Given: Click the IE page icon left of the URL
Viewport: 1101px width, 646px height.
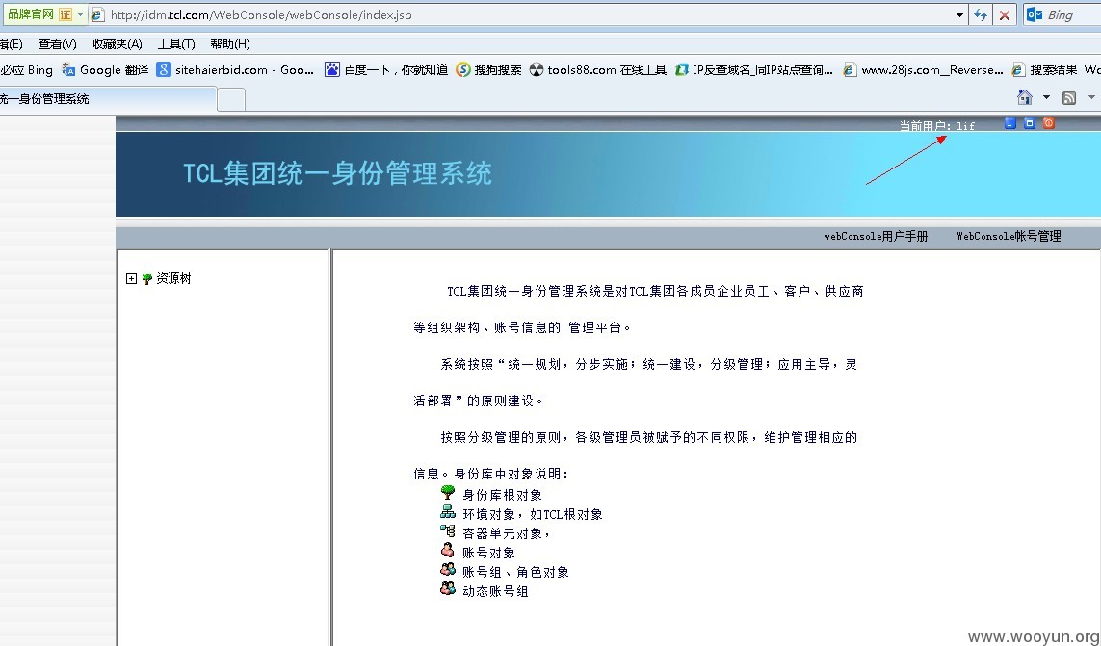Looking at the screenshot, I should coord(98,14).
